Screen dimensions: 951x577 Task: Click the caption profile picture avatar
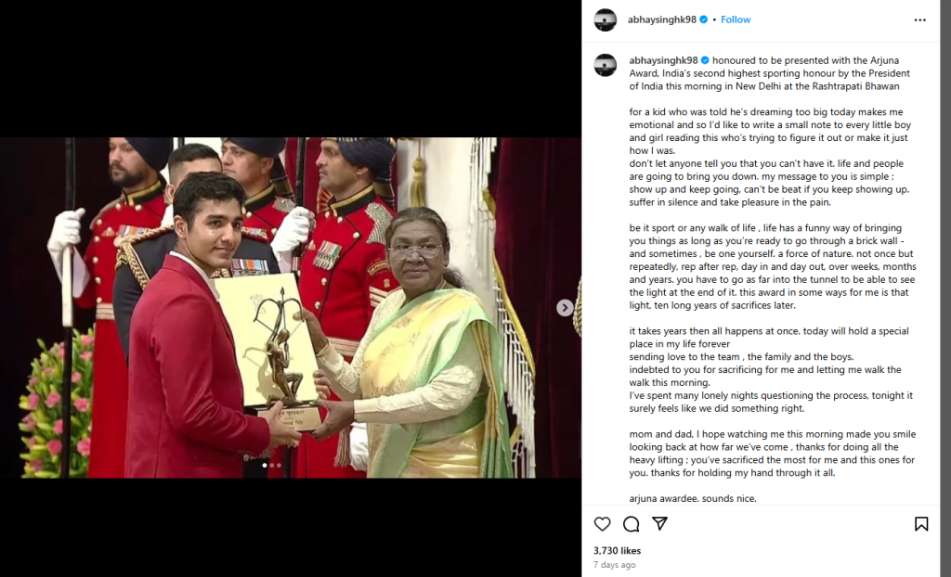606,65
